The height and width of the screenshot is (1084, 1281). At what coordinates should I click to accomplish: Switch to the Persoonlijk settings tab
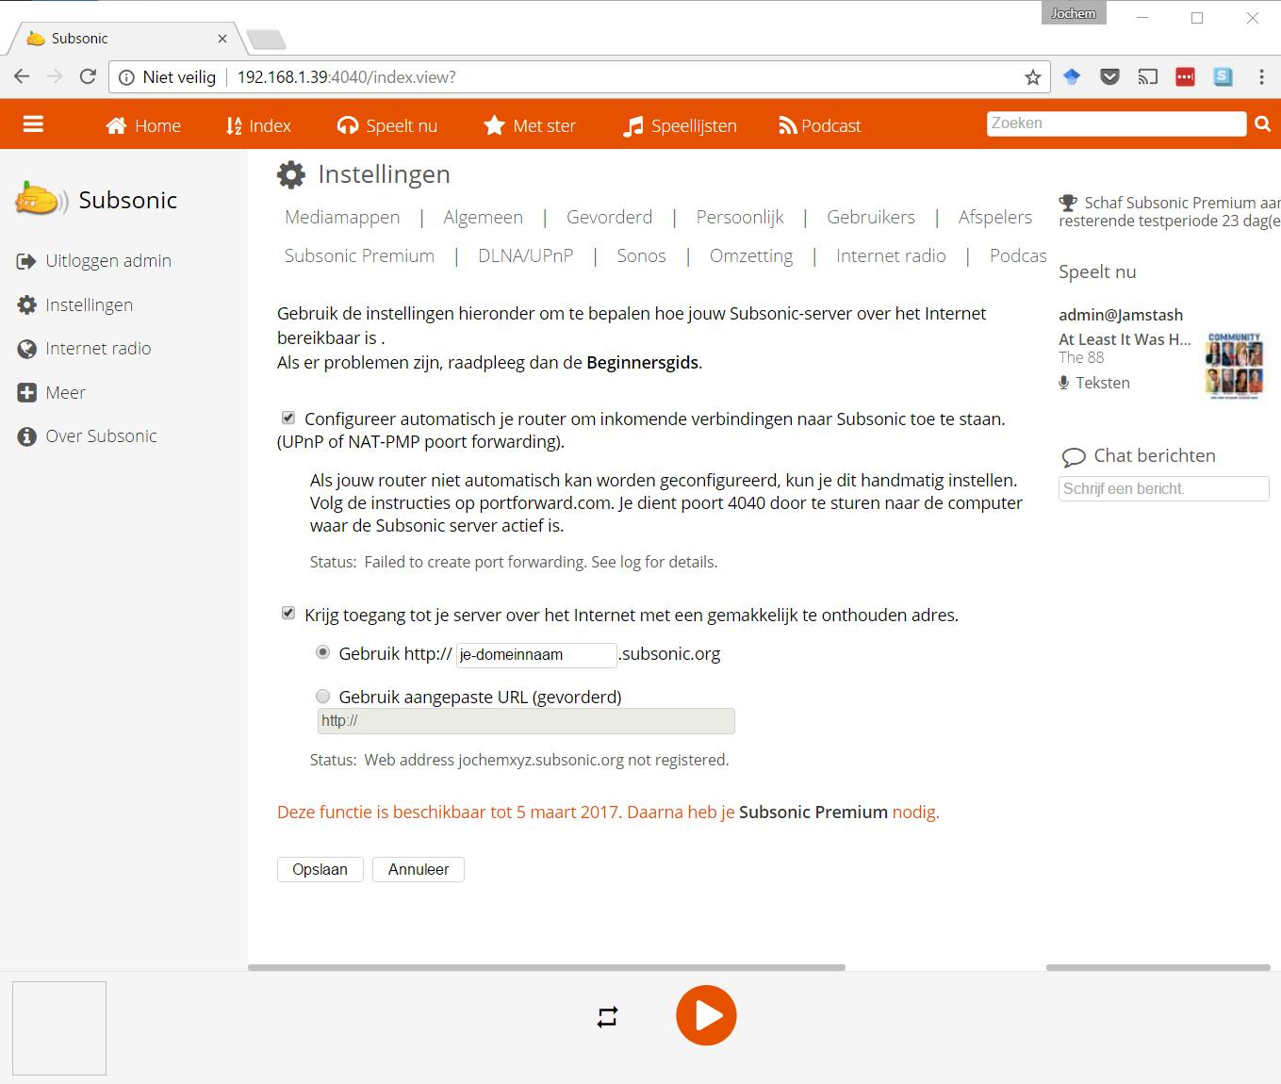pos(740,217)
